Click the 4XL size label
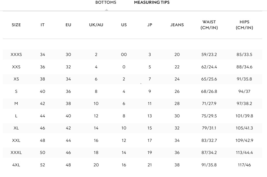The height and width of the screenshot is (177, 267). (16, 165)
